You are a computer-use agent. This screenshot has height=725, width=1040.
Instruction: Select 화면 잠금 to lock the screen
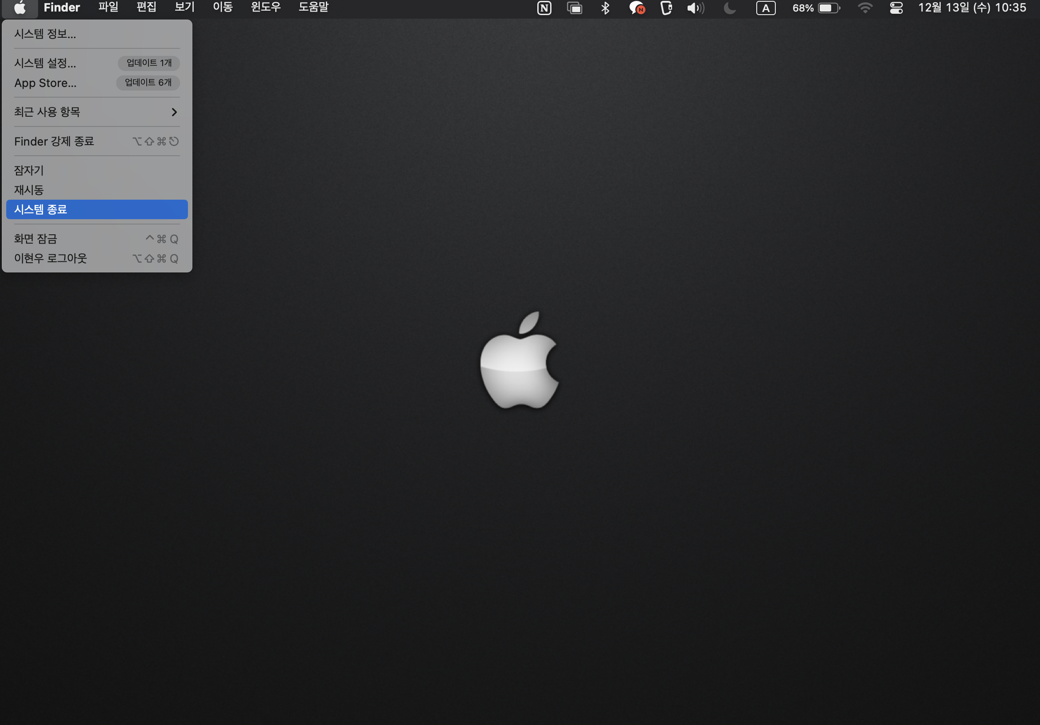click(x=36, y=239)
